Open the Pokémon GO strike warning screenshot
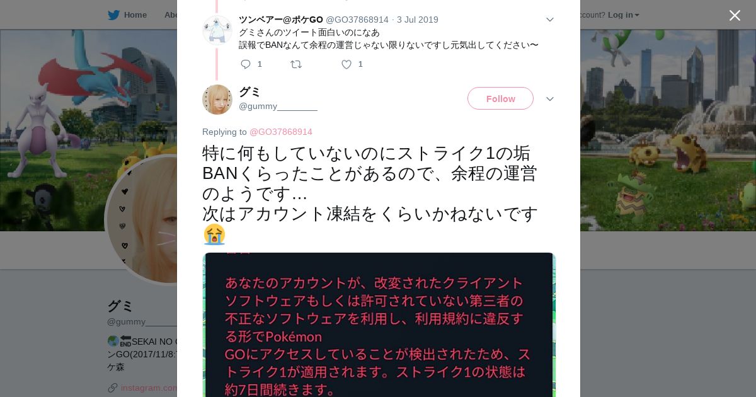This screenshot has height=397, width=756. (x=379, y=325)
